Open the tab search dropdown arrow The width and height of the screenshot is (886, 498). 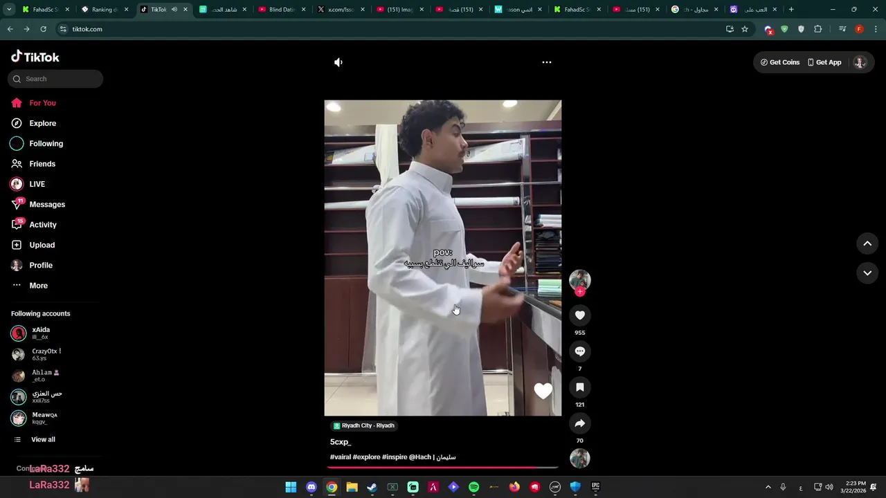(x=9, y=10)
